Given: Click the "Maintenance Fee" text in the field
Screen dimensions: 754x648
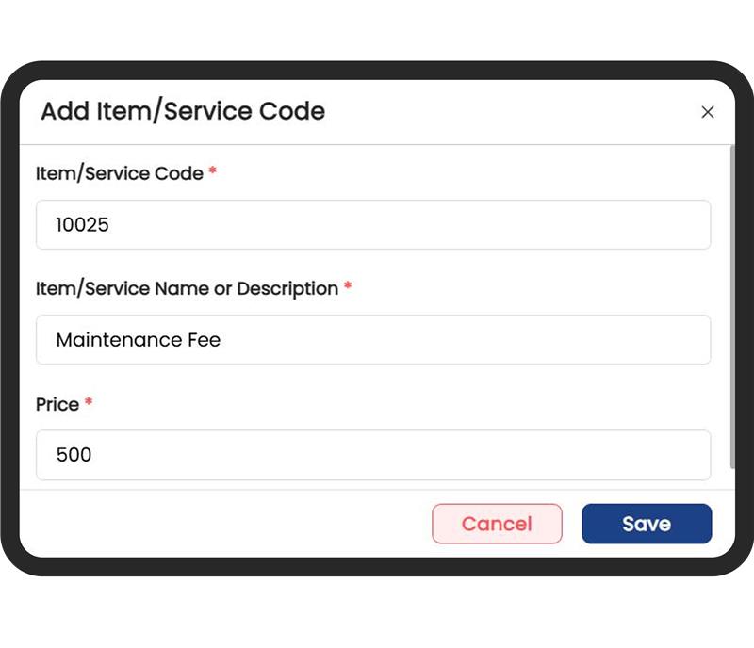Looking at the screenshot, I should tap(139, 340).
